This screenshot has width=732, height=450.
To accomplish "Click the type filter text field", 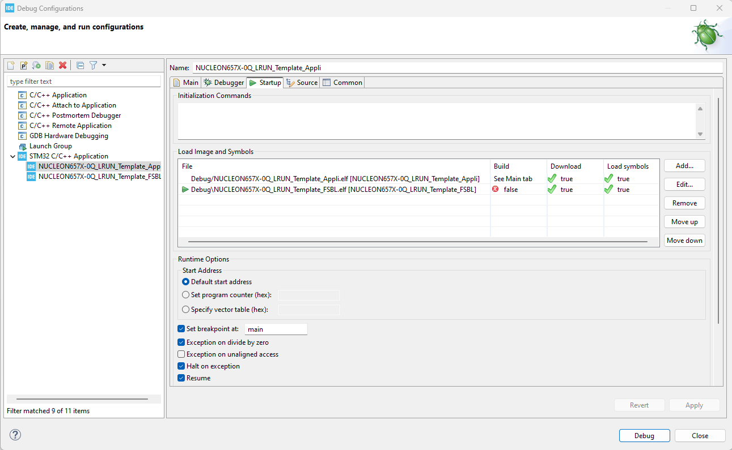I will point(83,80).
